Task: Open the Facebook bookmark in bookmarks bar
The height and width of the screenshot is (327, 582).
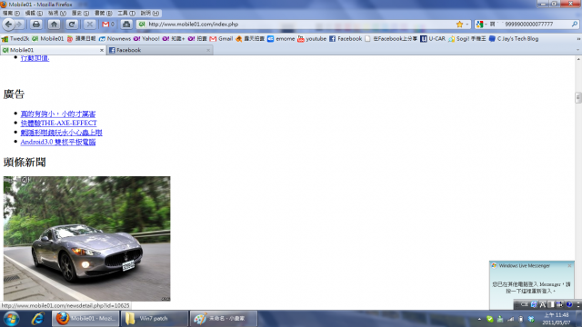Action: (x=346, y=38)
